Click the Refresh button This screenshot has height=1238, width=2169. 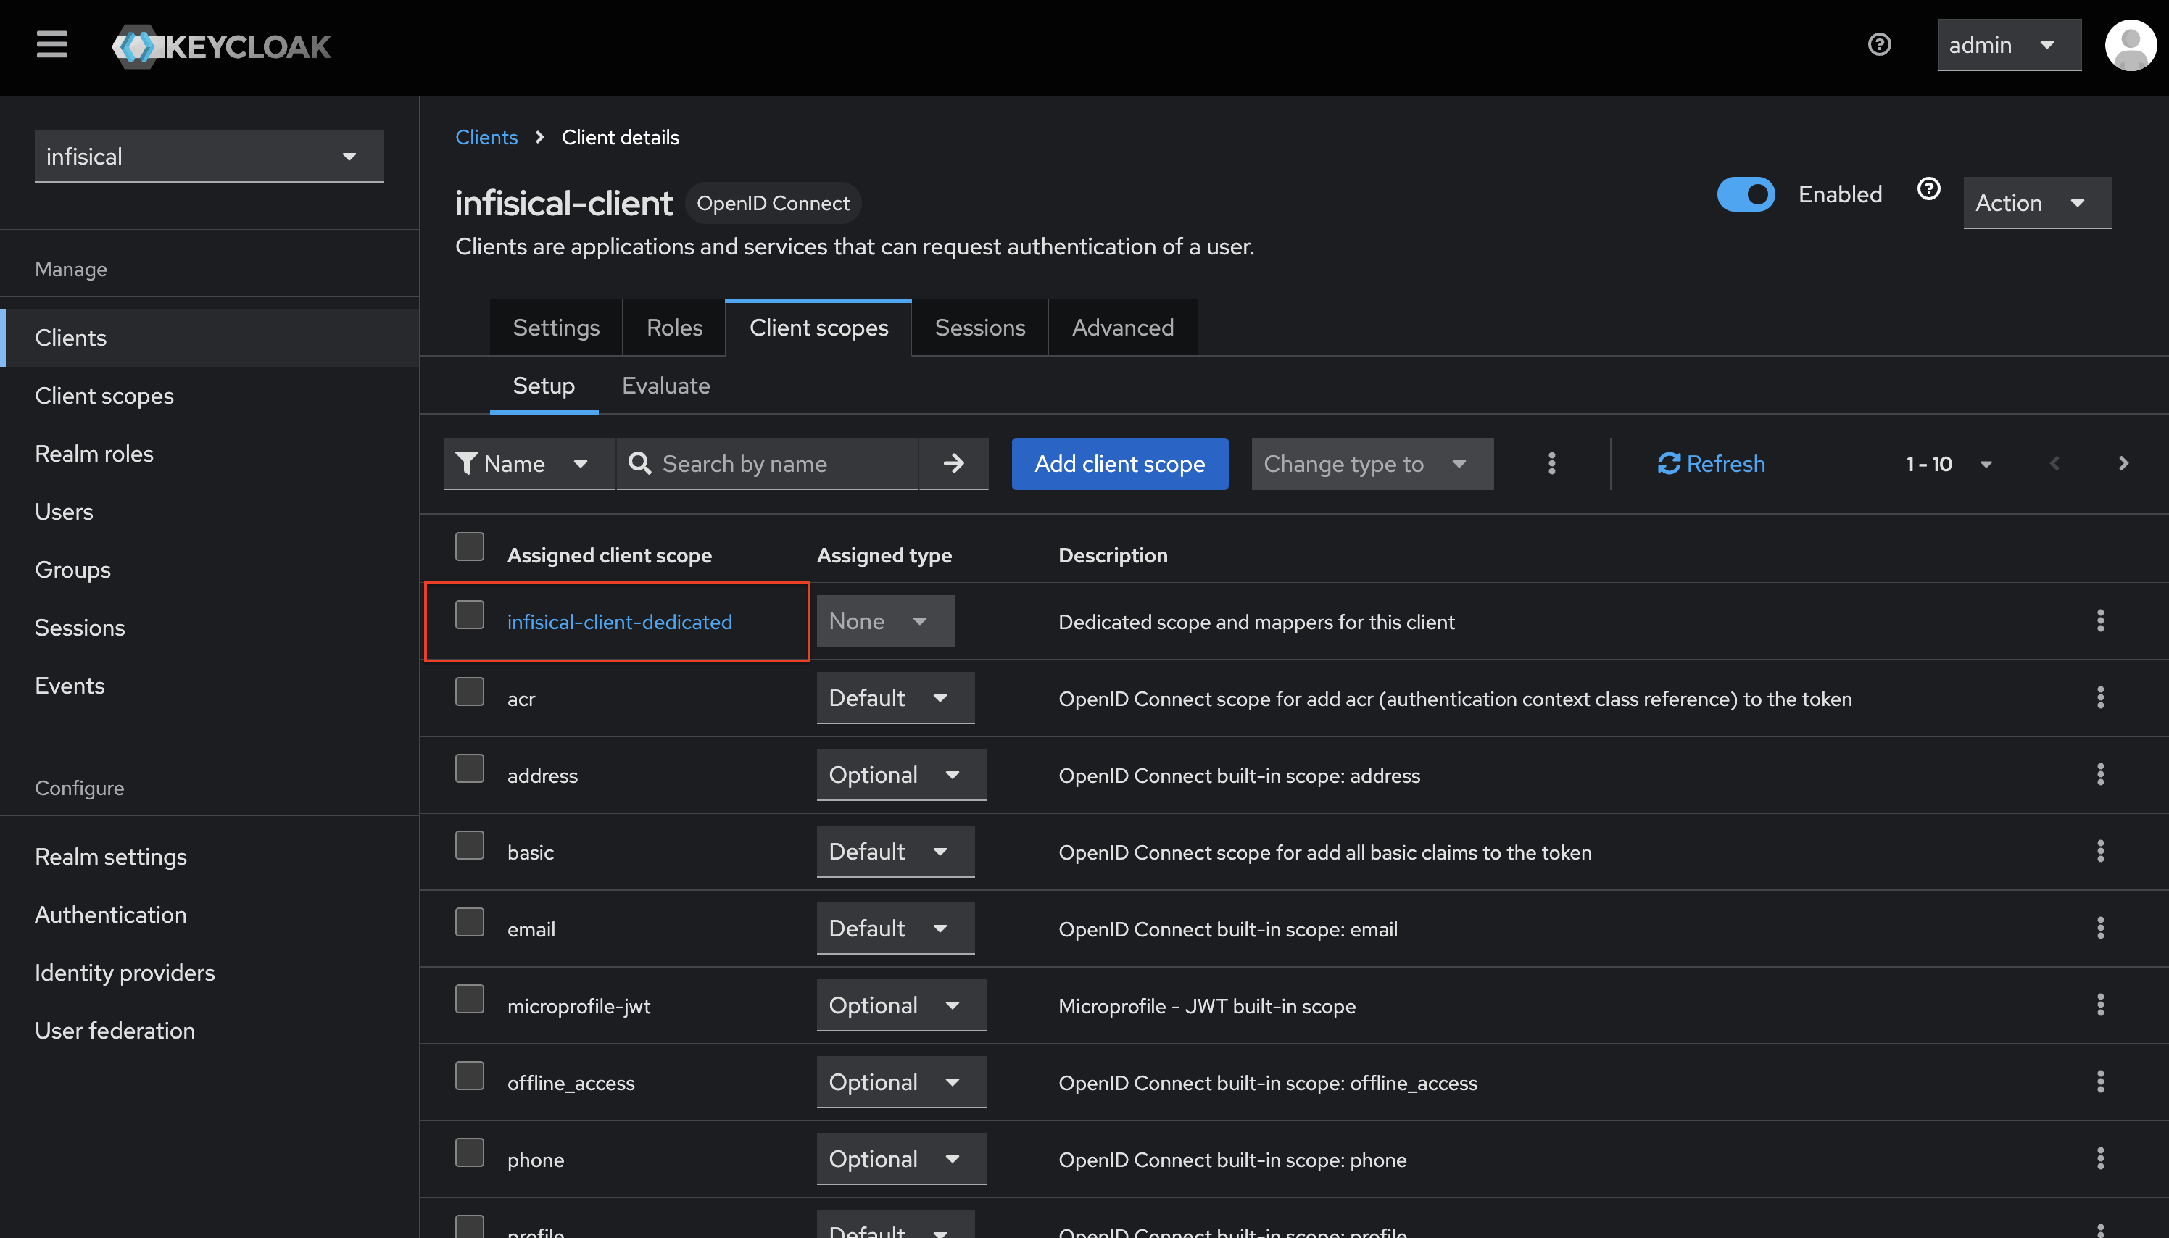(x=1711, y=463)
